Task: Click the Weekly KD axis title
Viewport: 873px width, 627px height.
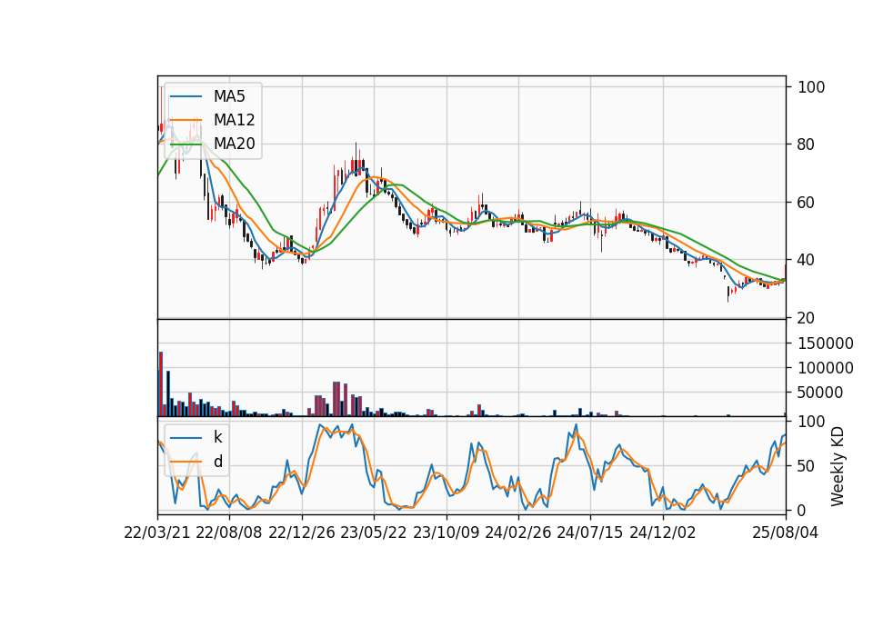Action: [837, 466]
